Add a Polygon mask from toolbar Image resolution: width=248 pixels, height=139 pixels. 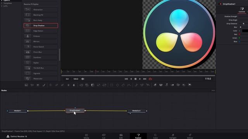coord(123,85)
